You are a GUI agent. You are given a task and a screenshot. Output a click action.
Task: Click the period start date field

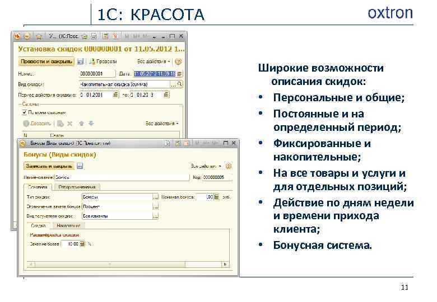click(x=96, y=95)
